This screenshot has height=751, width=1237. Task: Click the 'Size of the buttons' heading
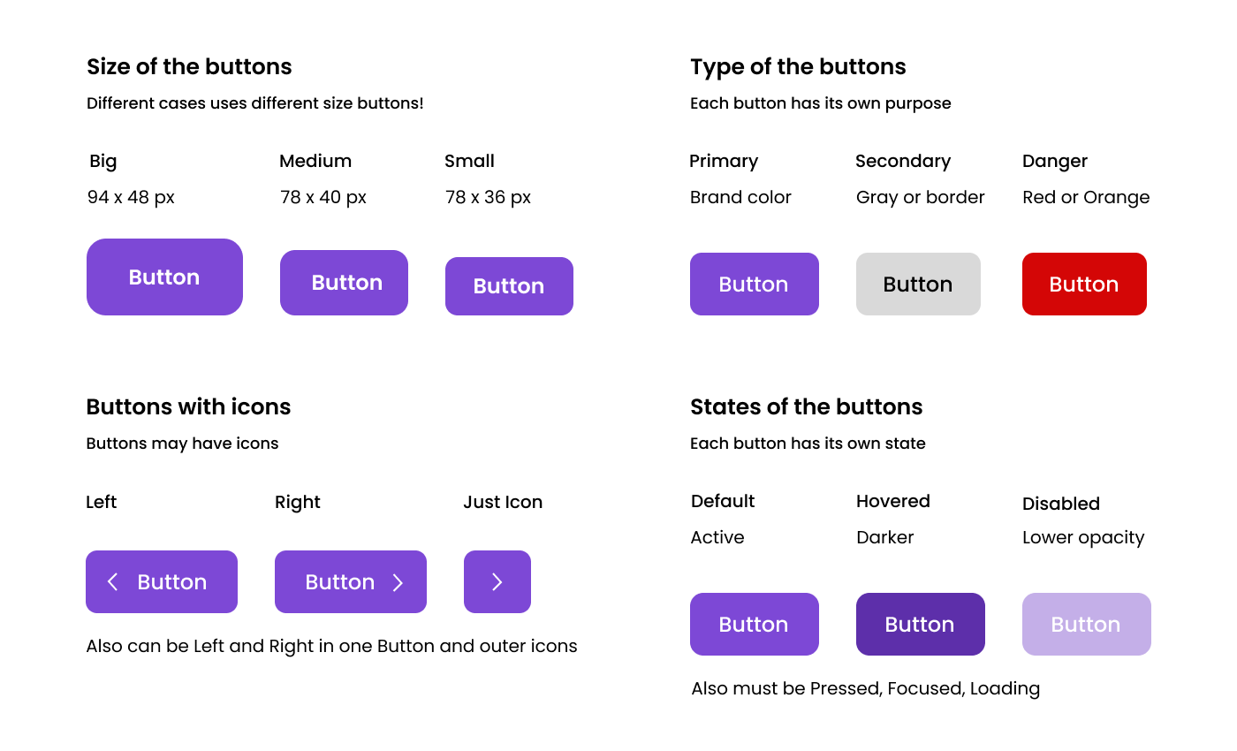coord(189,66)
